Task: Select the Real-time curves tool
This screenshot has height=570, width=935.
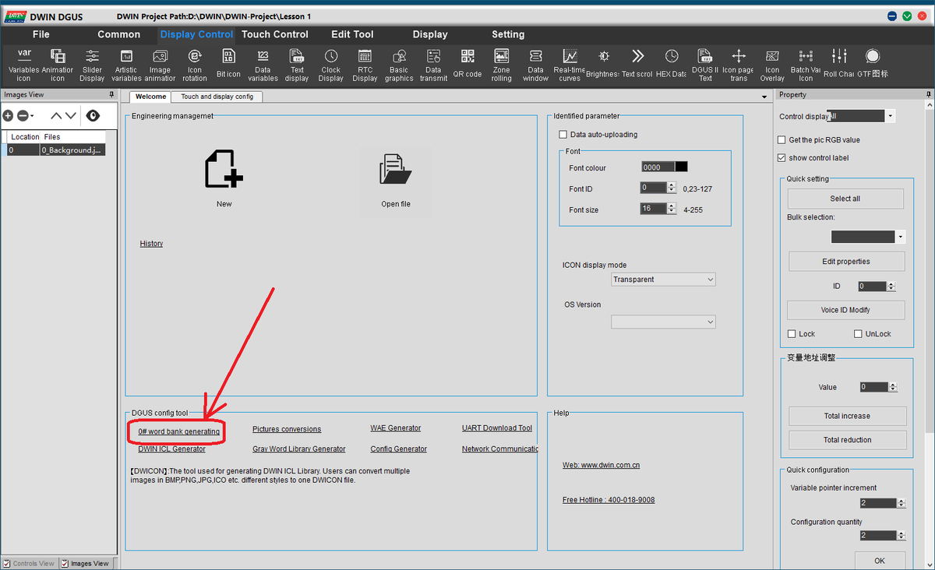Action: point(570,64)
